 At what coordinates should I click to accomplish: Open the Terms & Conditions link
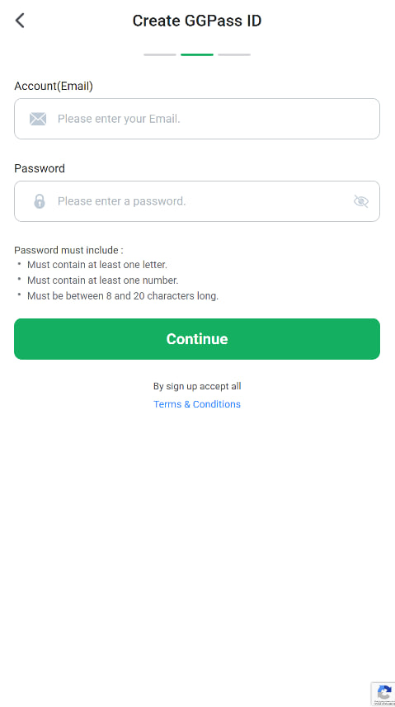197,404
